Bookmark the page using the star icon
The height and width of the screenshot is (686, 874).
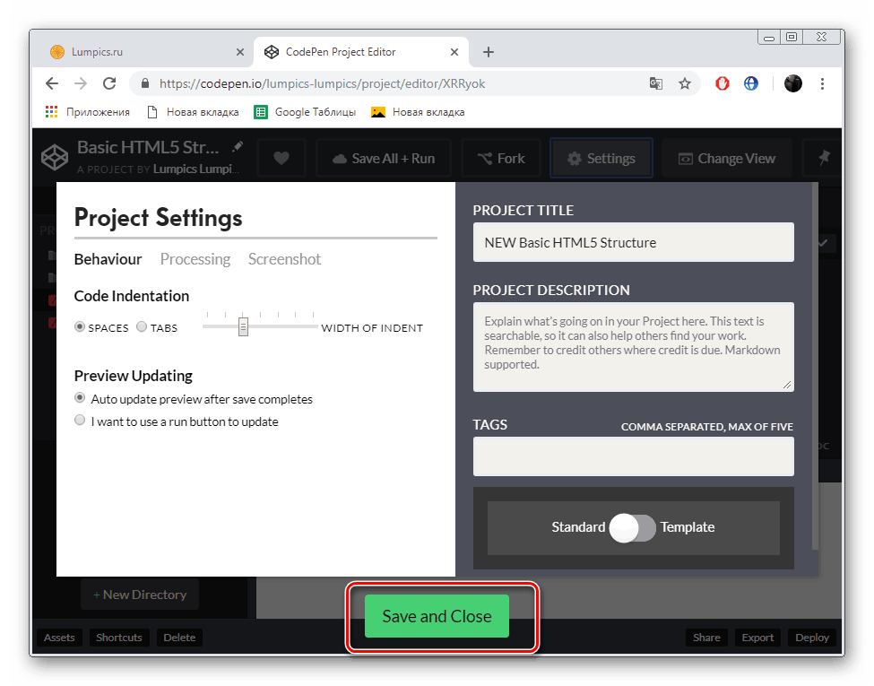685,82
